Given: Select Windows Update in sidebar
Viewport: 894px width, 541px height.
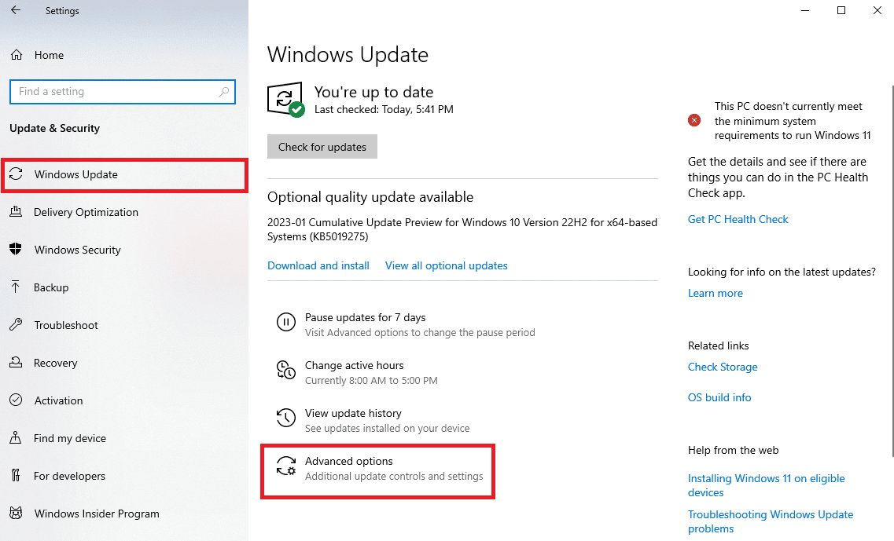Looking at the screenshot, I should (123, 174).
